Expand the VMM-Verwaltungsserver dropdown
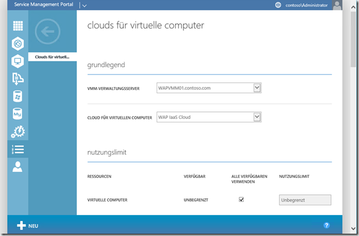 pos(257,88)
